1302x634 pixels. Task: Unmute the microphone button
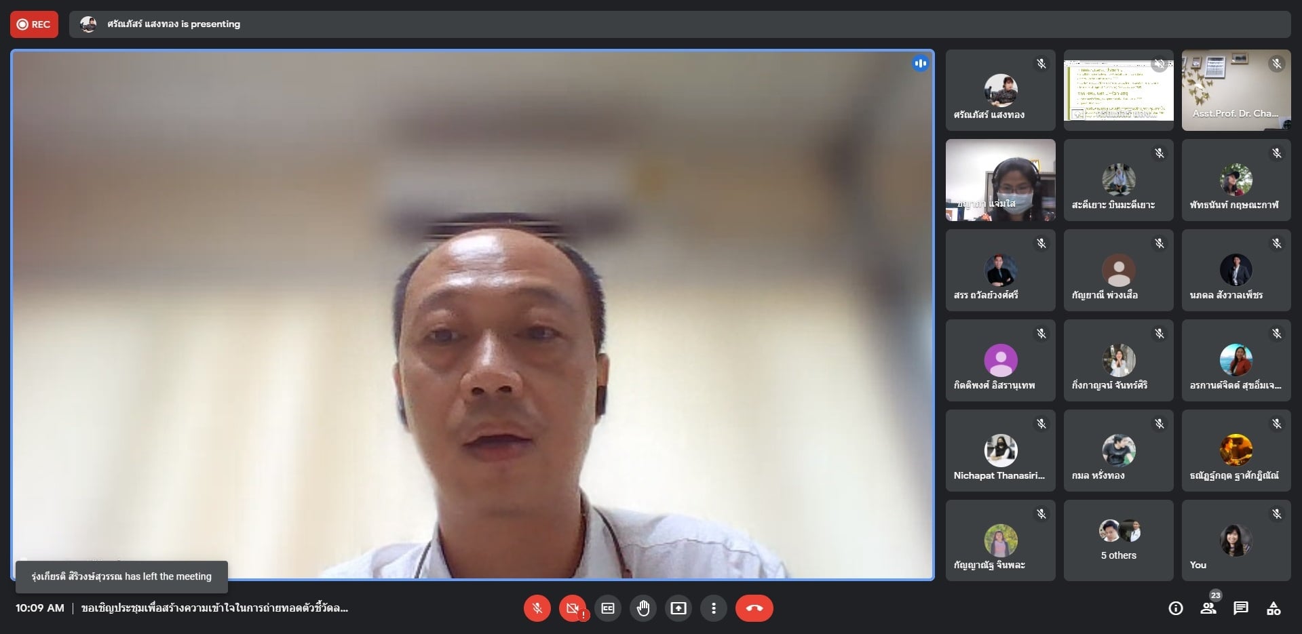click(537, 608)
